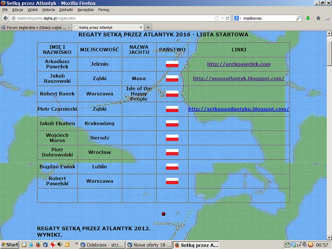332x249 pixels.
Task: Reload the page with refresh icon
Action: (227, 18)
